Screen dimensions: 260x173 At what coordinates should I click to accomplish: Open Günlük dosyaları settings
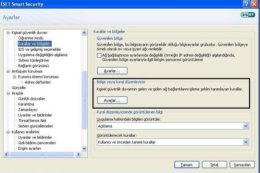(32, 99)
